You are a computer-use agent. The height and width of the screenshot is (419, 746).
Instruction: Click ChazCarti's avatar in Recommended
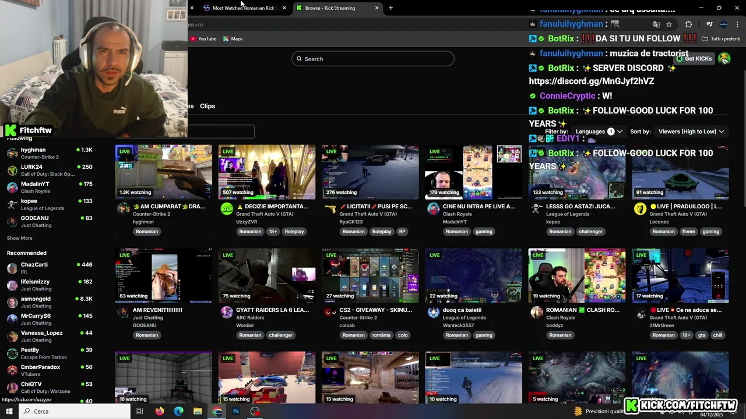(x=12, y=268)
